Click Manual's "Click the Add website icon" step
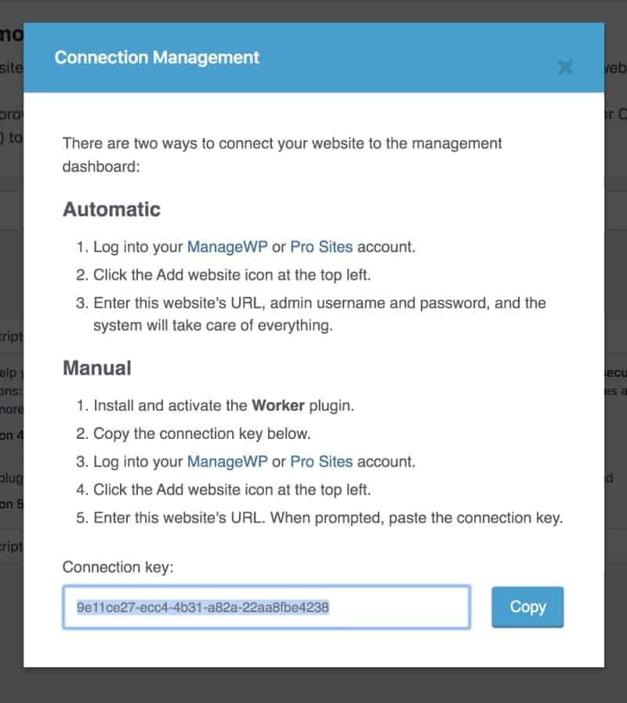Screen dimensions: 627x703 tap(243, 490)
